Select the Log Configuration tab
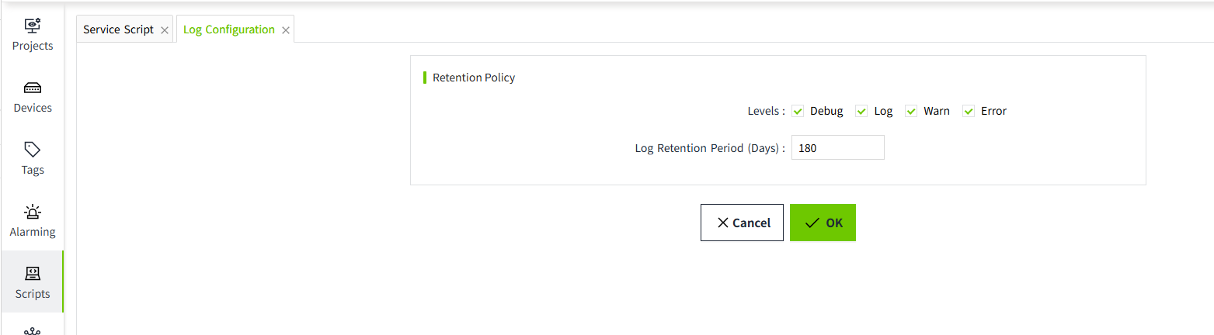 click(228, 29)
